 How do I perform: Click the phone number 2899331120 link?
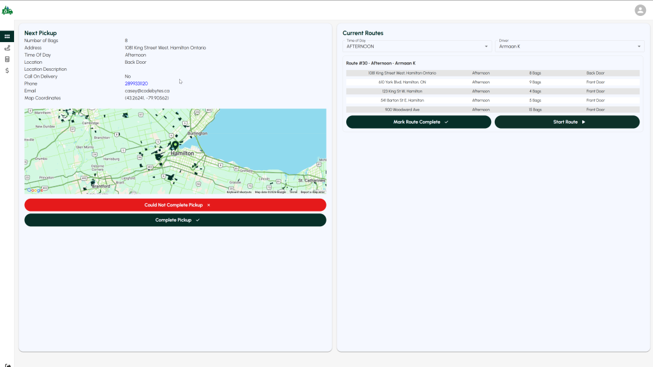pyautogui.click(x=136, y=83)
